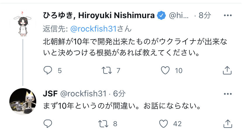Click the 8分 timestamp on Hiroyuki's tweet

point(204,16)
